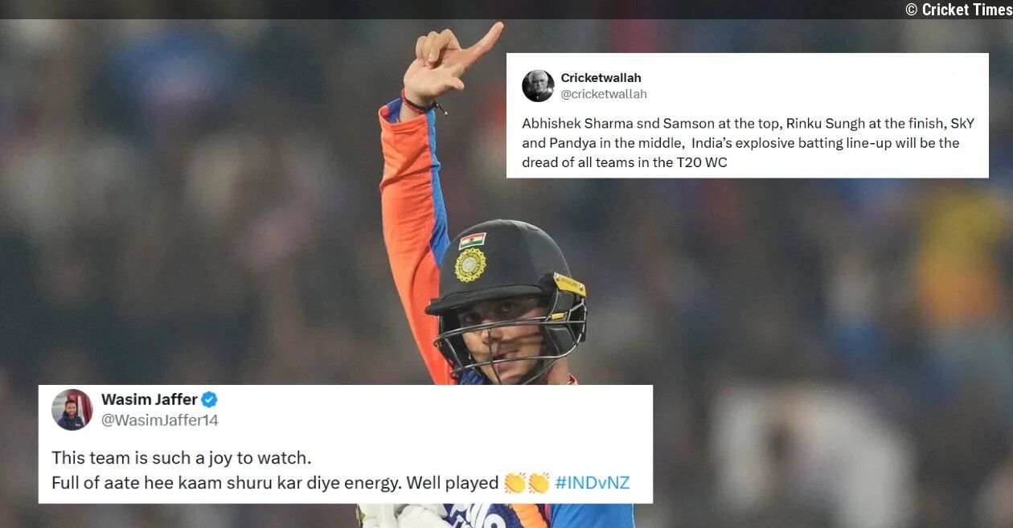This screenshot has width=1013, height=528.
Task: Open the #INDvNZ hashtag link
Action: click(x=593, y=483)
